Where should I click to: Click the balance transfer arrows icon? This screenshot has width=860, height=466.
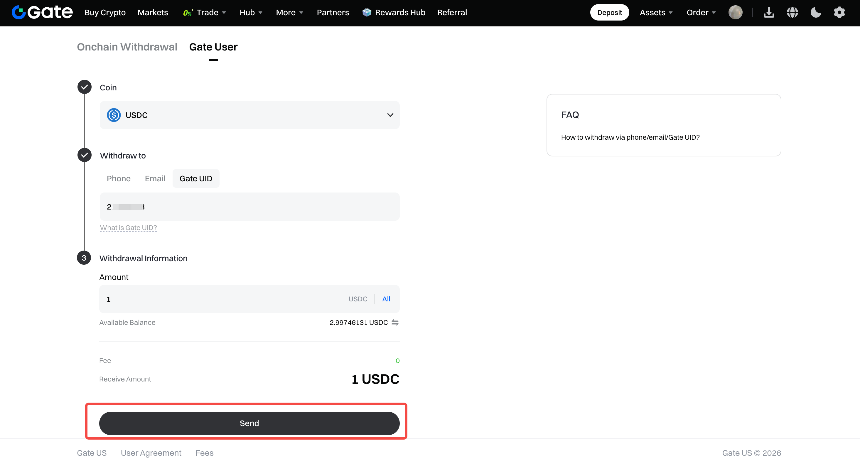coord(395,323)
